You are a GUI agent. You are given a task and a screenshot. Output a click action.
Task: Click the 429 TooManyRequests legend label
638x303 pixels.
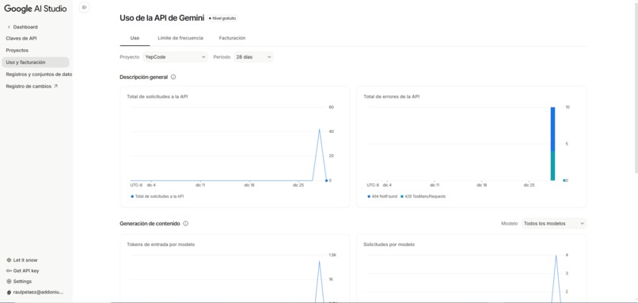pyautogui.click(x=425, y=196)
